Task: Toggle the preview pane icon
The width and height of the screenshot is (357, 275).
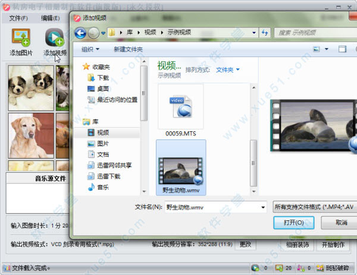Action: click(342, 49)
